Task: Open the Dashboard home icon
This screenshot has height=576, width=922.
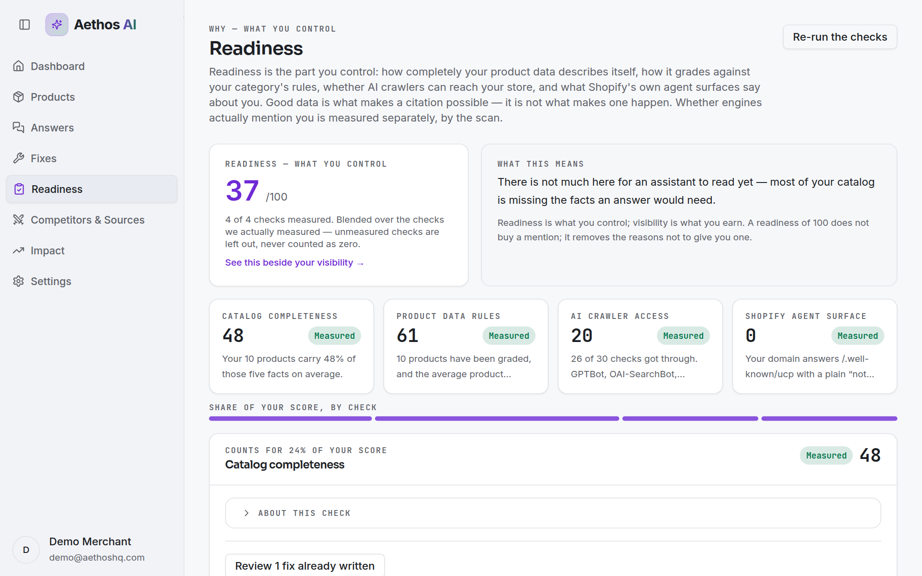Action: (x=19, y=66)
